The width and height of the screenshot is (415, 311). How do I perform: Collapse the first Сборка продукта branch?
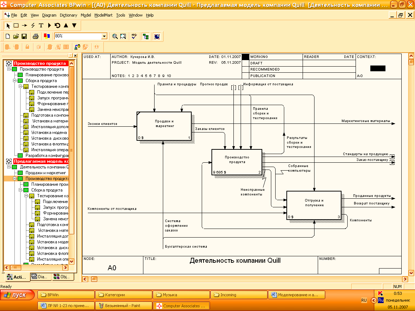pos(14,81)
